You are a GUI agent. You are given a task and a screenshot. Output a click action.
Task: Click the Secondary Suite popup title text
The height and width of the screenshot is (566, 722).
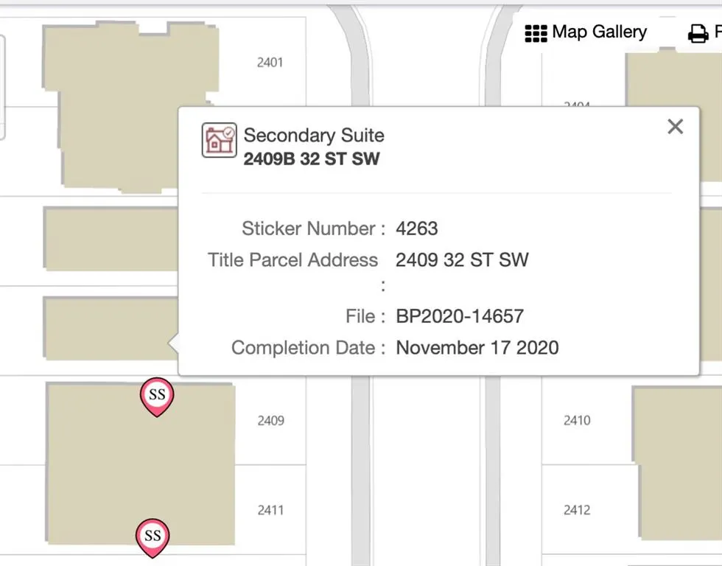tap(314, 136)
